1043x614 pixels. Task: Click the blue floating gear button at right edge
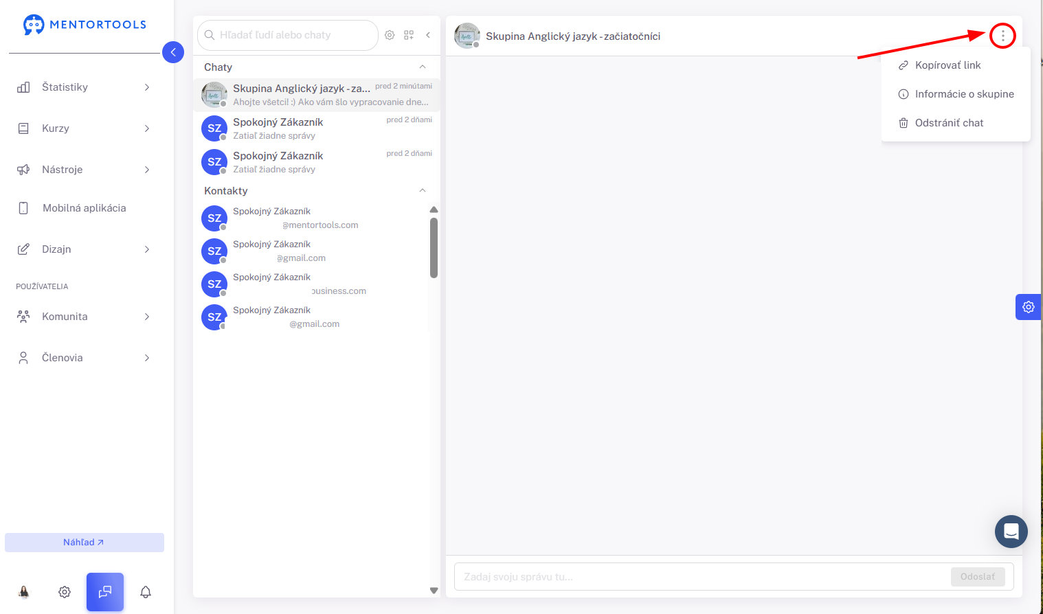point(1028,307)
